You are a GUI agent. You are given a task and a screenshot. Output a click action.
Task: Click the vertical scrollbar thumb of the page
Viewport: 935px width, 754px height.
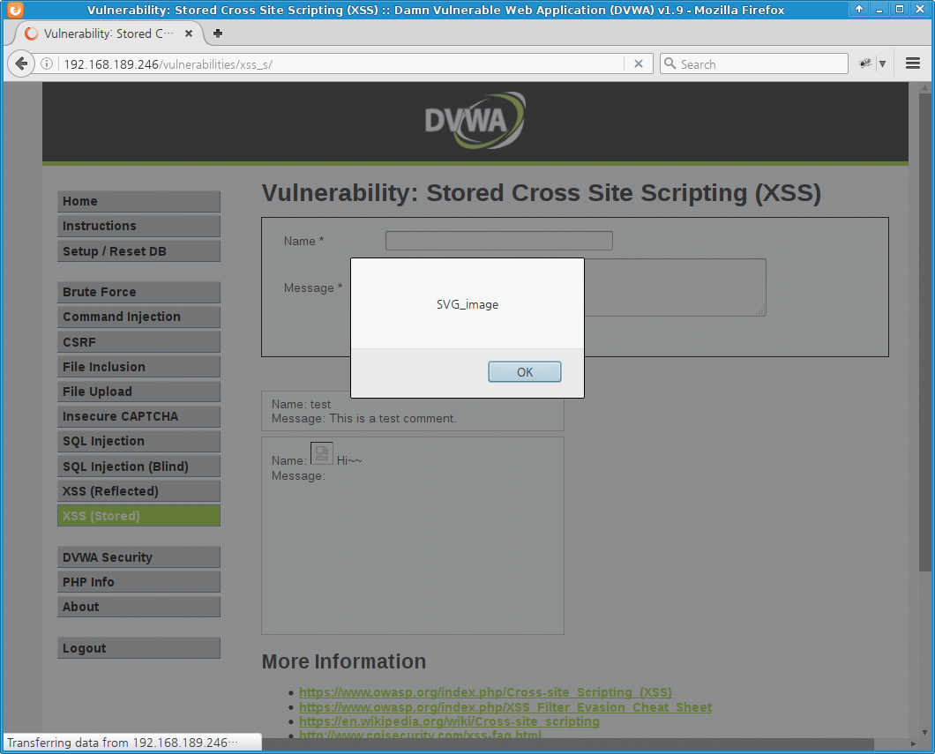tap(924, 332)
